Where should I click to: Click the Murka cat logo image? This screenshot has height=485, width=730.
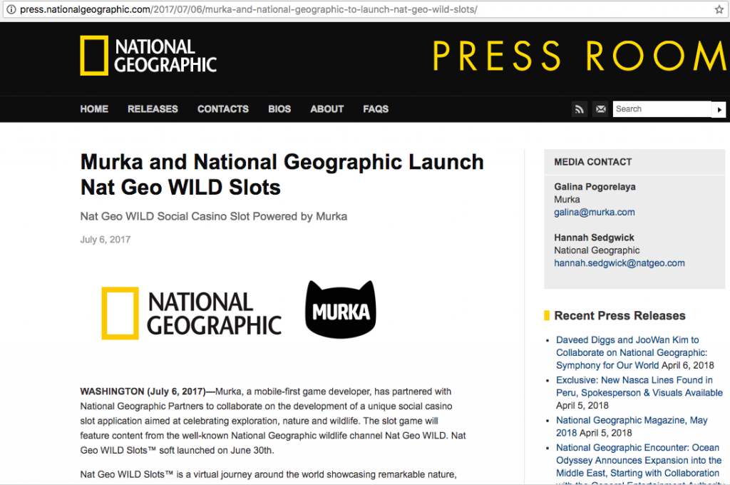tap(340, 310)
